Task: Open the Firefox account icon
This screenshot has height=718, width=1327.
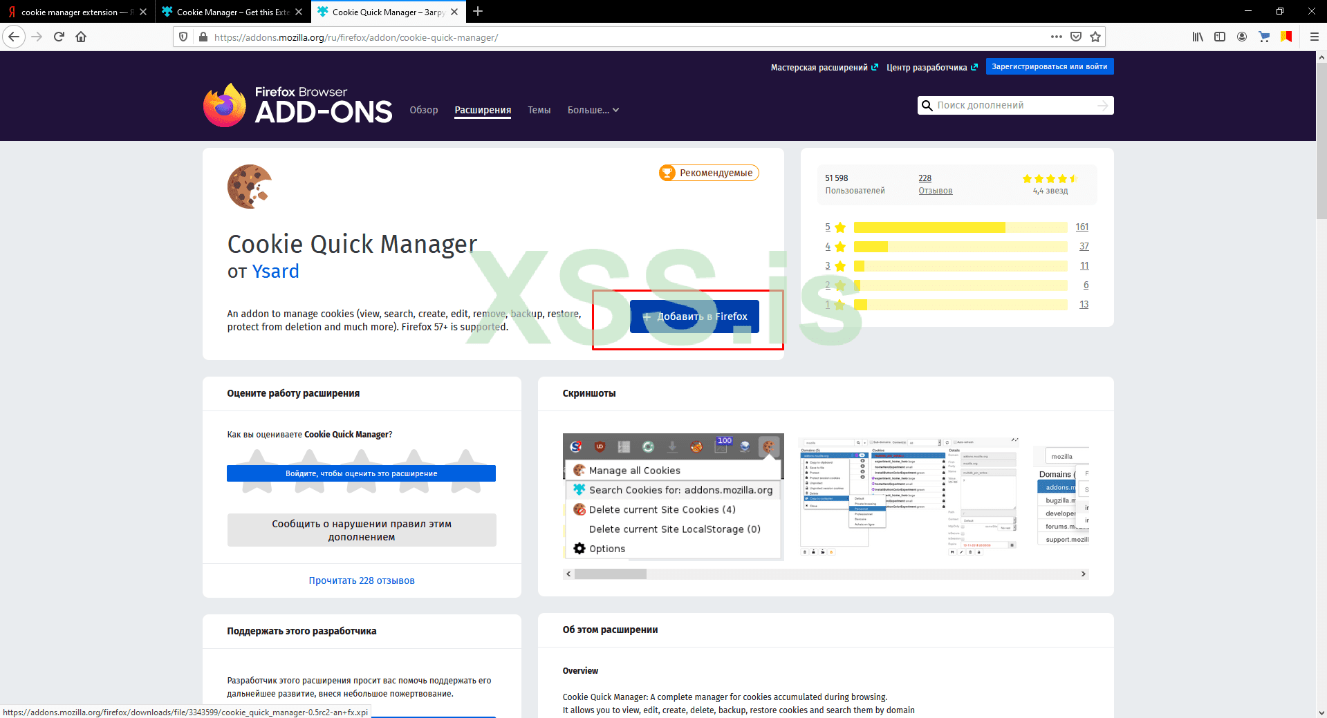Action: tap(1242, 37)
